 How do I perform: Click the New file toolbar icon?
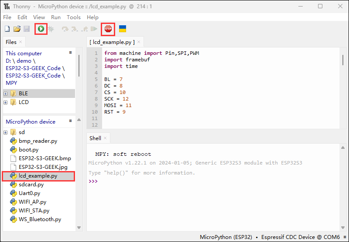[7, 29]
